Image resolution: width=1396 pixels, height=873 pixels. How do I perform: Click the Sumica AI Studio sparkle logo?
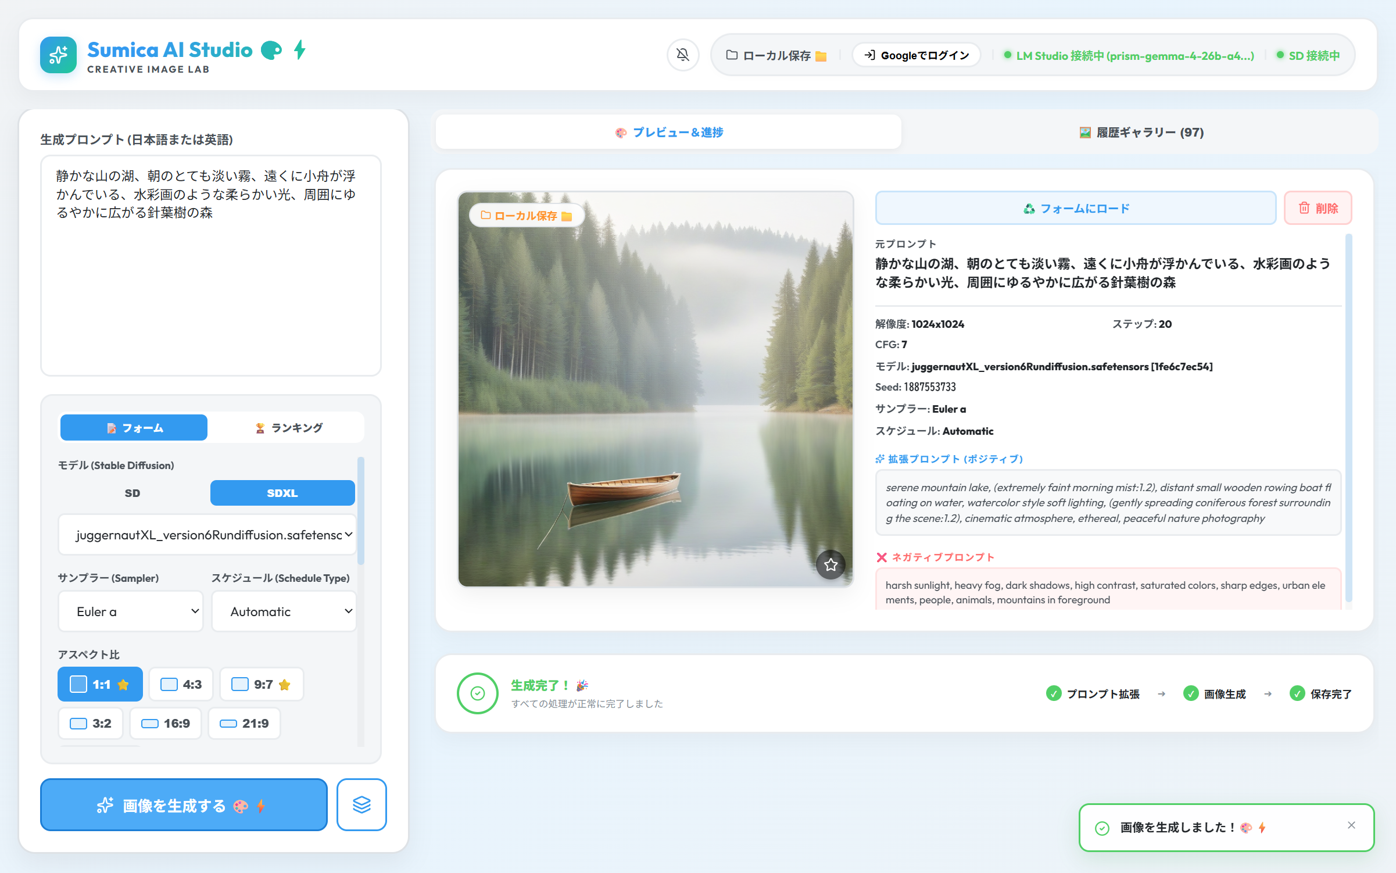coord(58,55)
